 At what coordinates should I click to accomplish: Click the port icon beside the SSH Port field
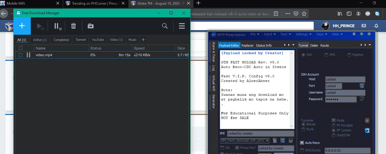pos(362,86)
